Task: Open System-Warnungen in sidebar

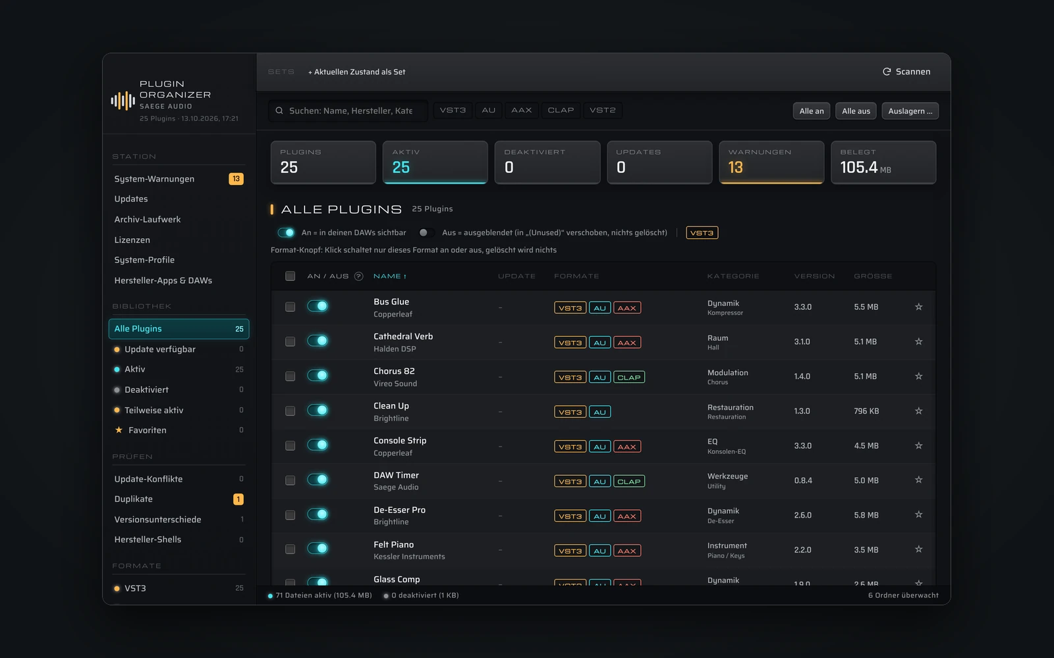Action: (x=179, y=179)
